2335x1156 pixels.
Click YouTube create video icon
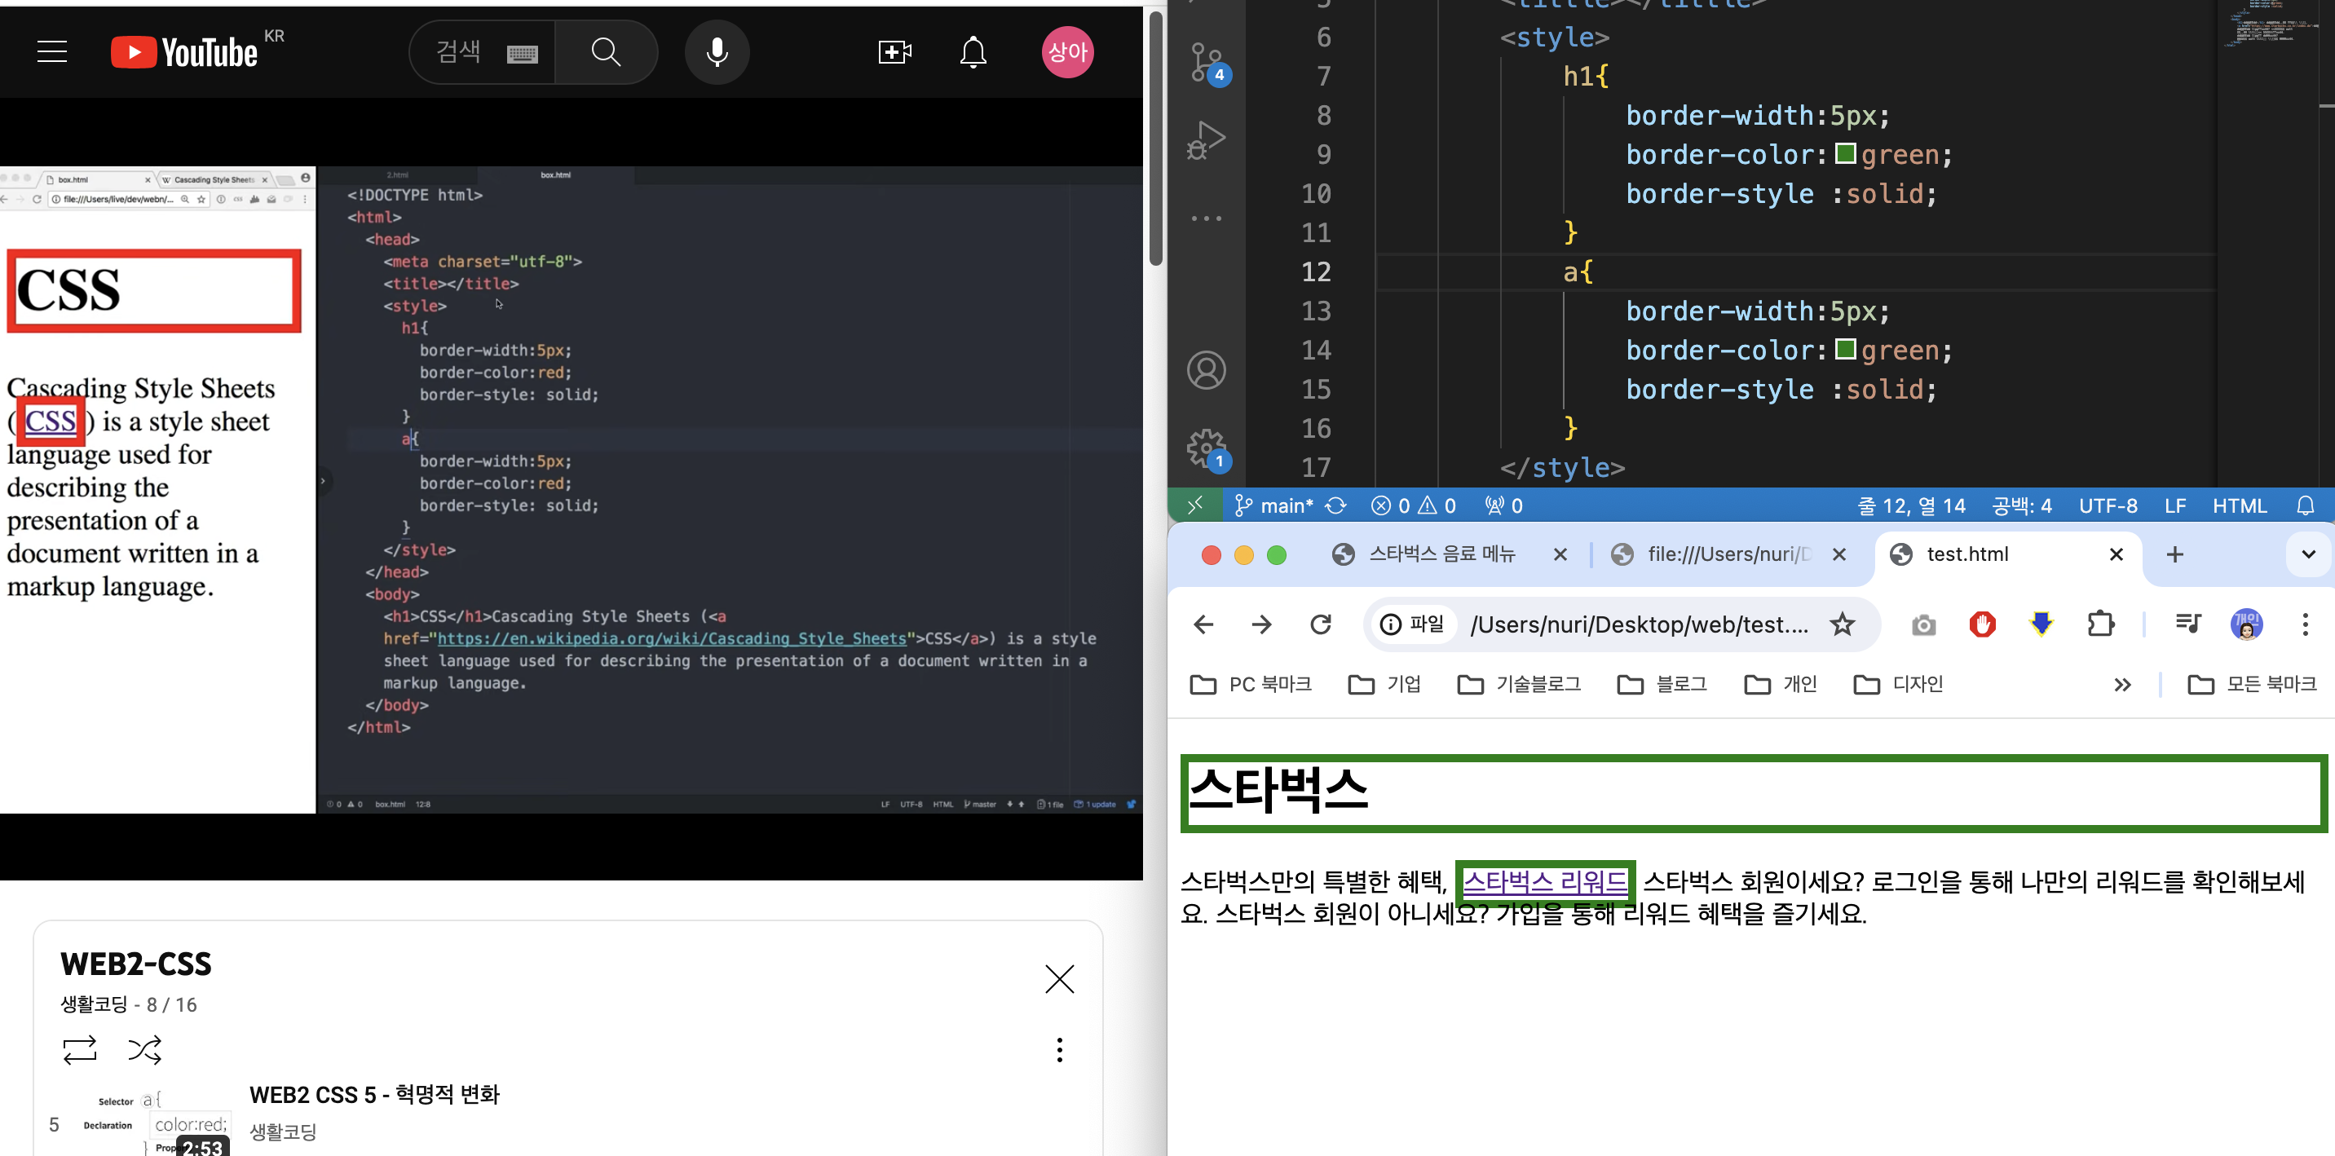[894, 51]
